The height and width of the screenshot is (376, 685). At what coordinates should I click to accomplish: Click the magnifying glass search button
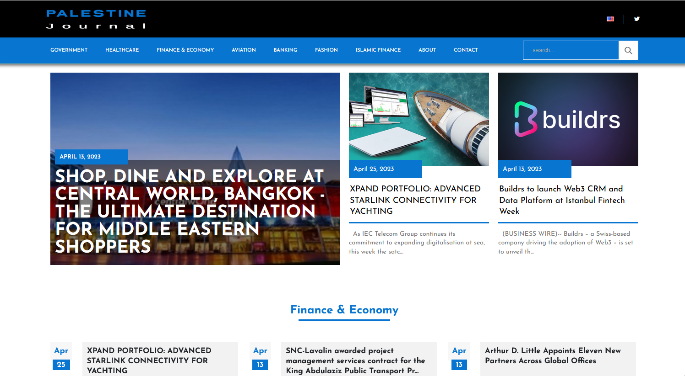click(628, 50)
